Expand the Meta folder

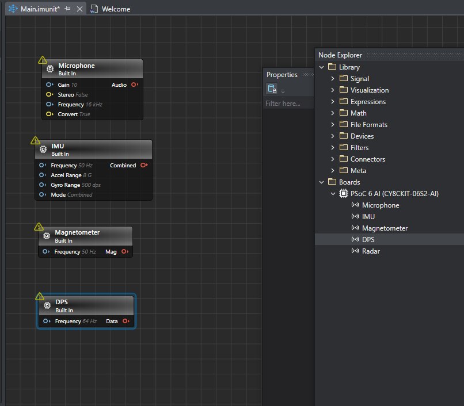[333, 171]
